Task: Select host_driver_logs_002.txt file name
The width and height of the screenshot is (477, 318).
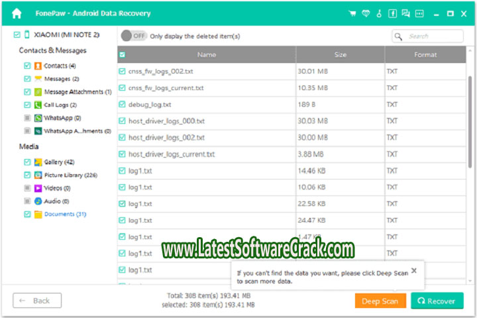Action: point(166,138)
